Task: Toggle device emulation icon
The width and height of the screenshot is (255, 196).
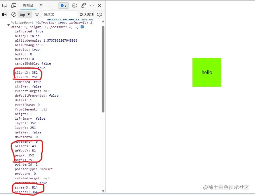Action: tap(14, 5)
